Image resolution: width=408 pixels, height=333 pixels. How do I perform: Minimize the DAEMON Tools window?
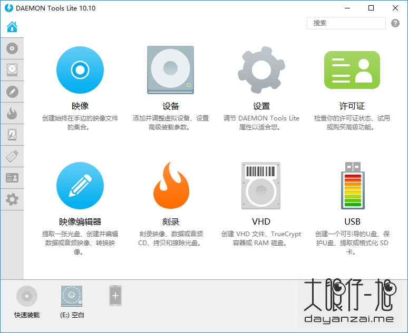pos(347,8)
